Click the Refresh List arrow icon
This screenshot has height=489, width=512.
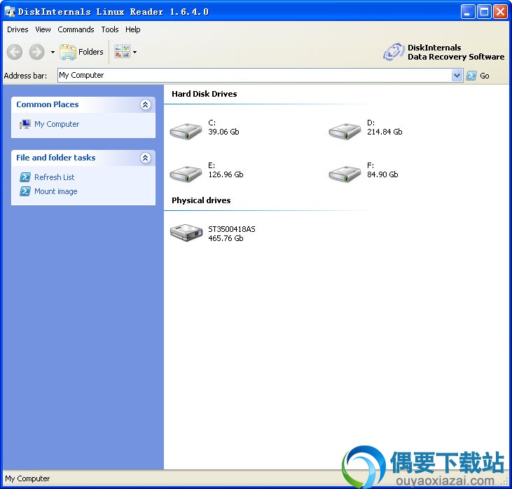point(25,177)
